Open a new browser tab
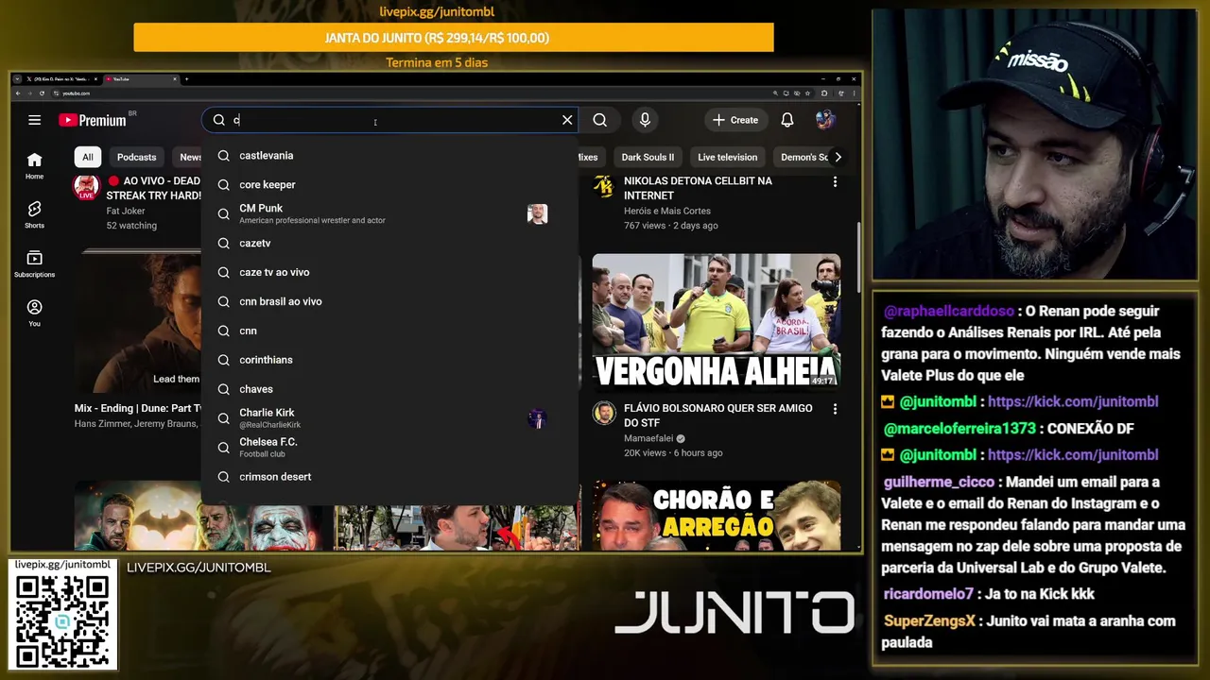This screenshot has width=1210, height=680. (186, 79)
